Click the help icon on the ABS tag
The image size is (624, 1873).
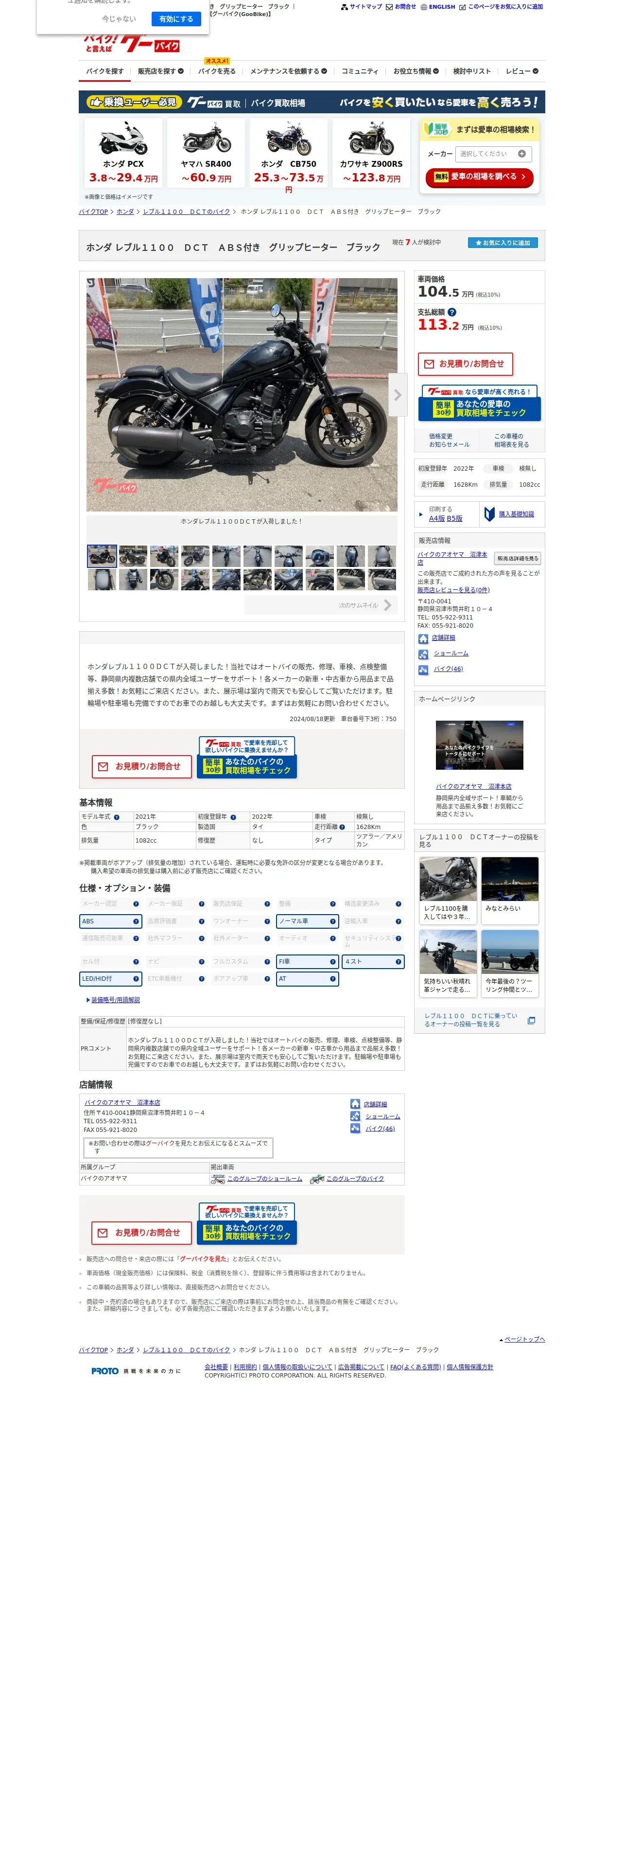coord(136,921)
